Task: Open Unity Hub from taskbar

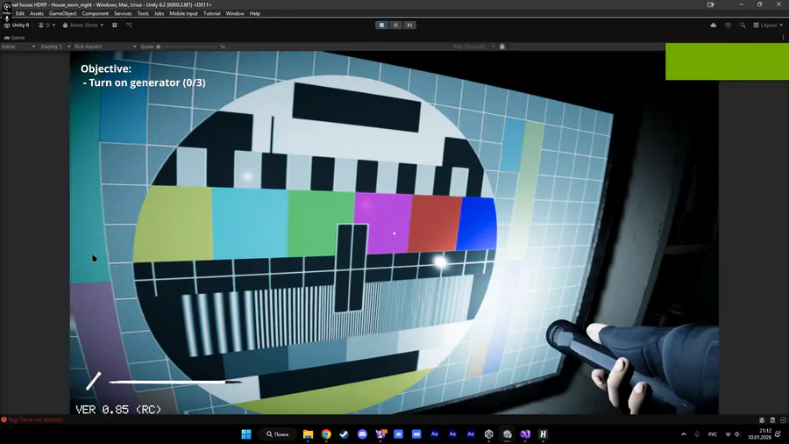Action: (x=488, y=434)
